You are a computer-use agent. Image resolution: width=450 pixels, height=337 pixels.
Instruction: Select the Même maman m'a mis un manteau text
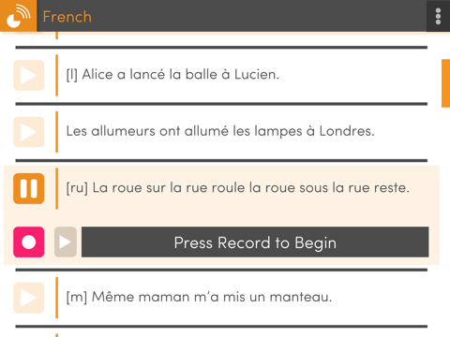(212, 297)
